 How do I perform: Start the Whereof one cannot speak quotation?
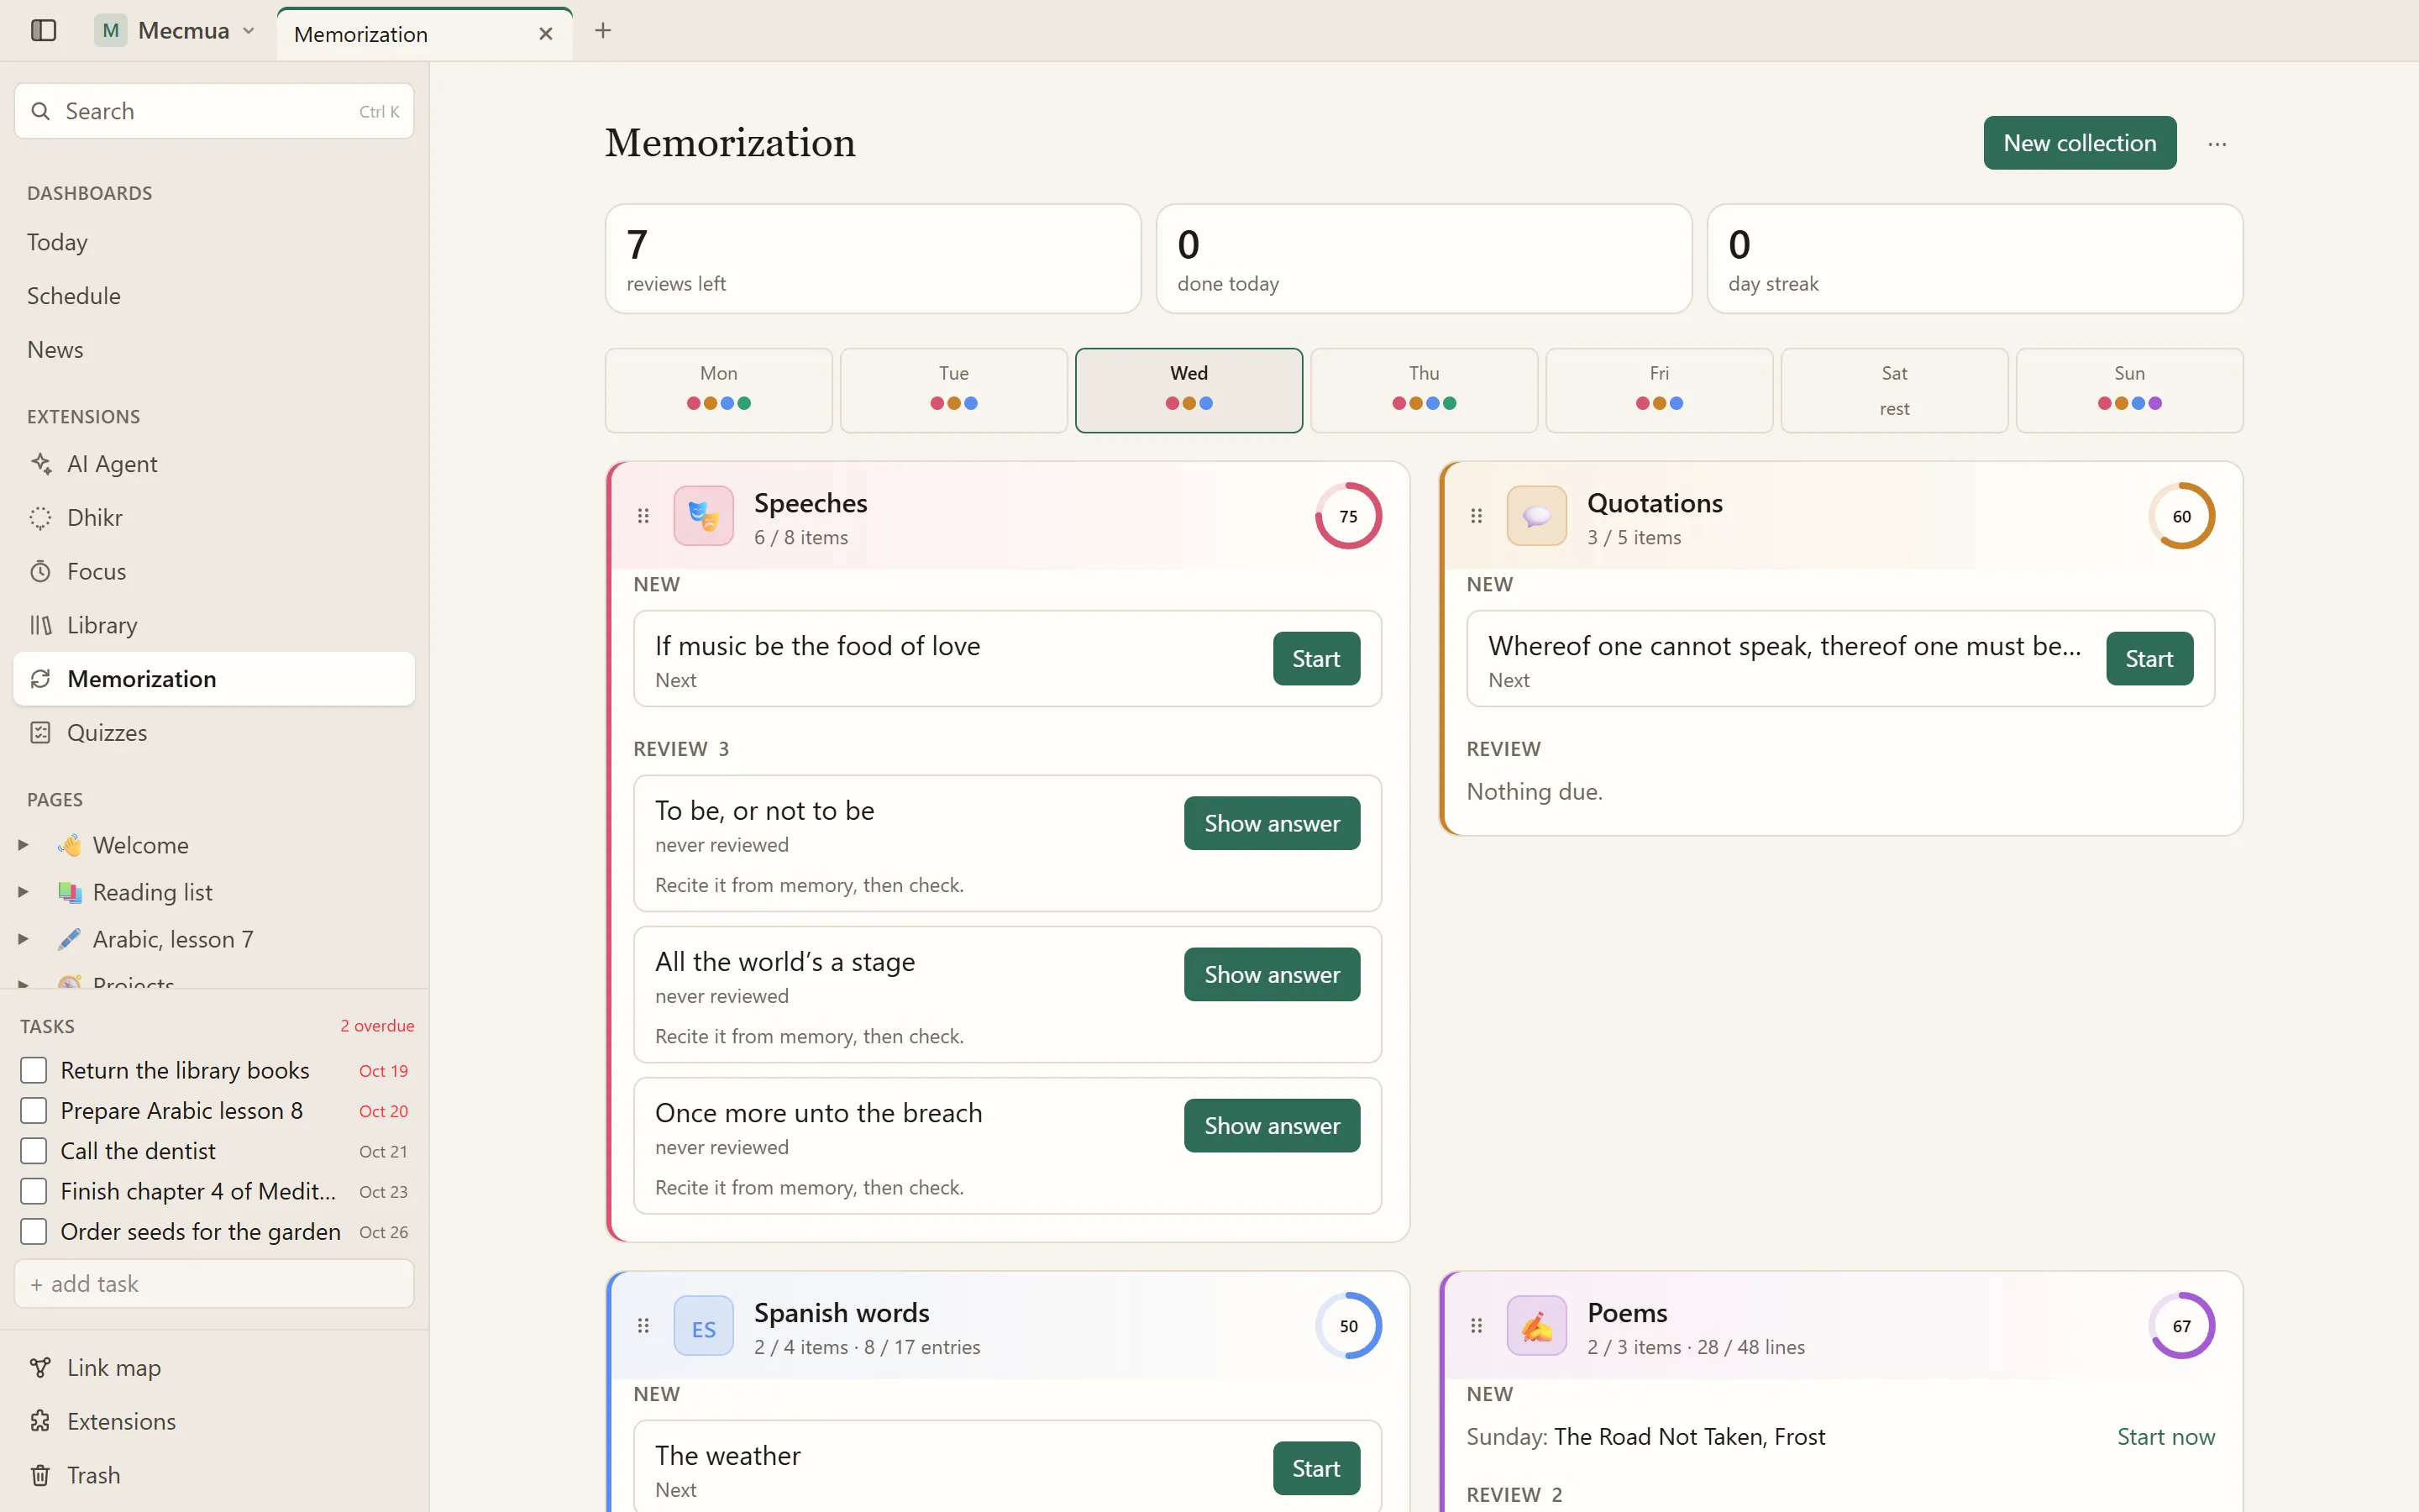click(2149, 659)
